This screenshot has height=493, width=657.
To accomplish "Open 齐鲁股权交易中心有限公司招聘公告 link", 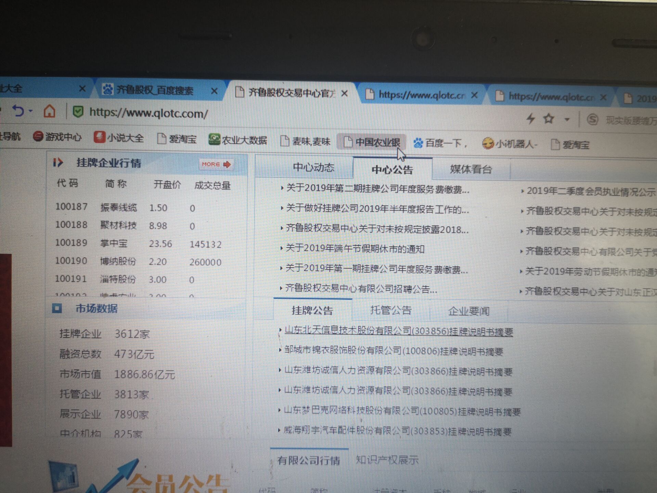I will [x=361, y=289].
